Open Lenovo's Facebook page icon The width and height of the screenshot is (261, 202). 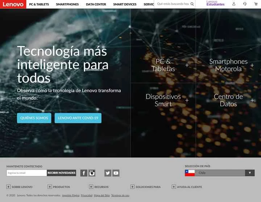coord(84,173)
